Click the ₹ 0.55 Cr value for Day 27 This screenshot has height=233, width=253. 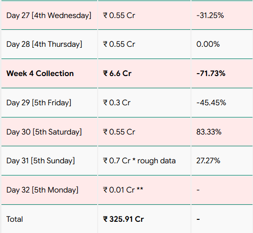click(x=119, y=16)
